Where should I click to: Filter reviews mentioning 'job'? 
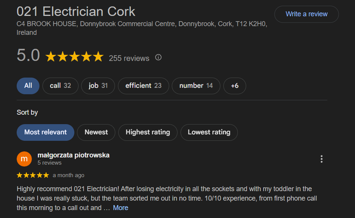98,86
